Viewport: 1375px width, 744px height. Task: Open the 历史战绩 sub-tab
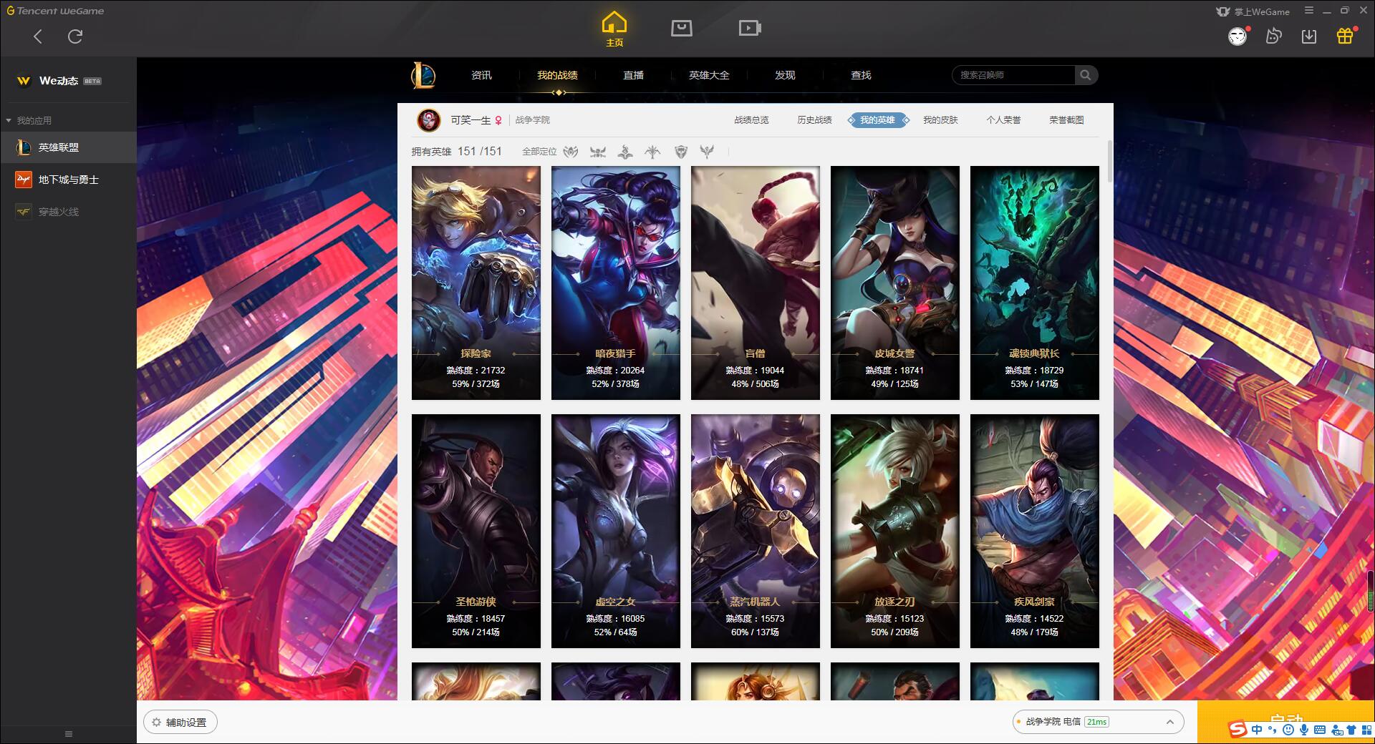click(x=814, y=120)
